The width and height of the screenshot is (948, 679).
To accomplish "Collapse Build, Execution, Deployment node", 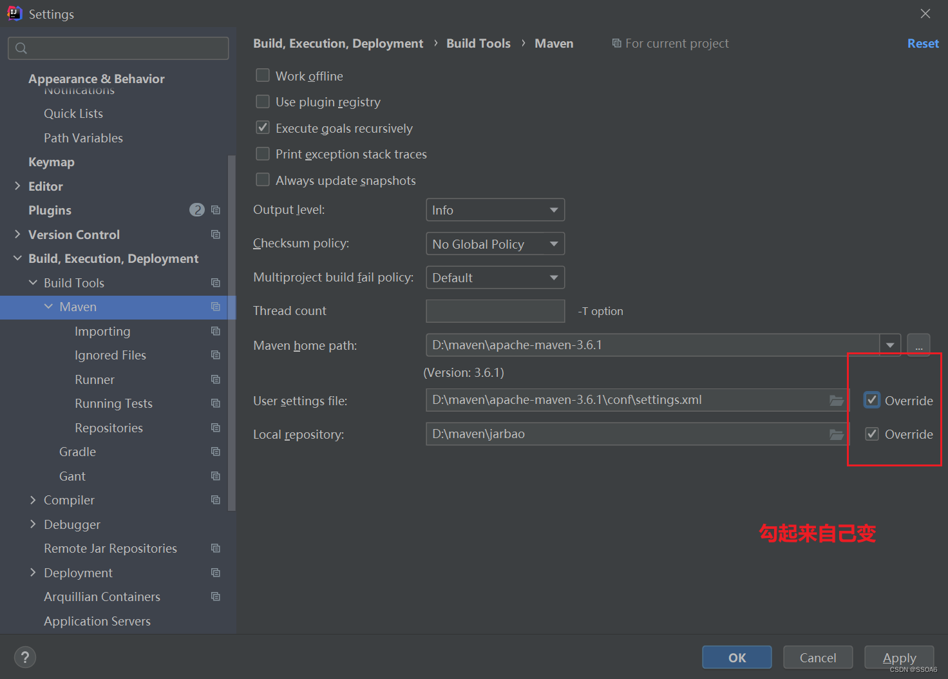I will coord(17,258).
